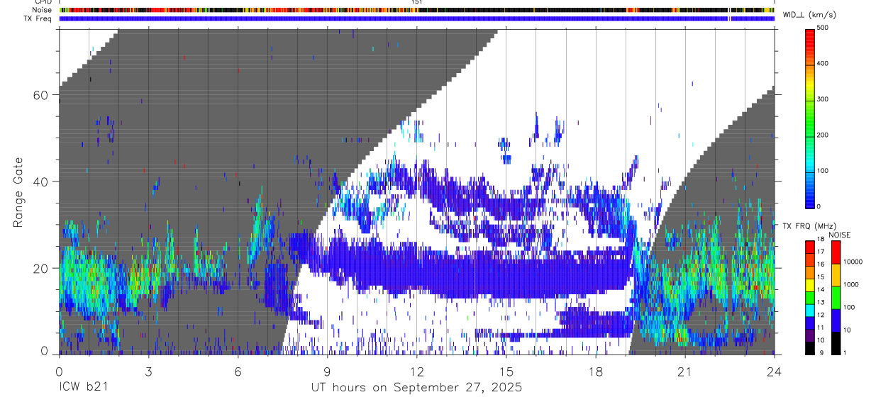Click the 15 tick on UT hours axis
This screenshot has width=871, height=402.
point(506,372)
